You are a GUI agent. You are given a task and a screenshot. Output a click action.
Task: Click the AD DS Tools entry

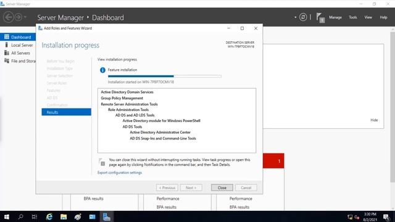(132, 127)
